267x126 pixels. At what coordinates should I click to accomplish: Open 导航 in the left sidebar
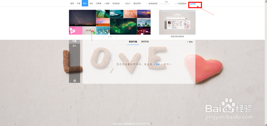click(74, 41)
